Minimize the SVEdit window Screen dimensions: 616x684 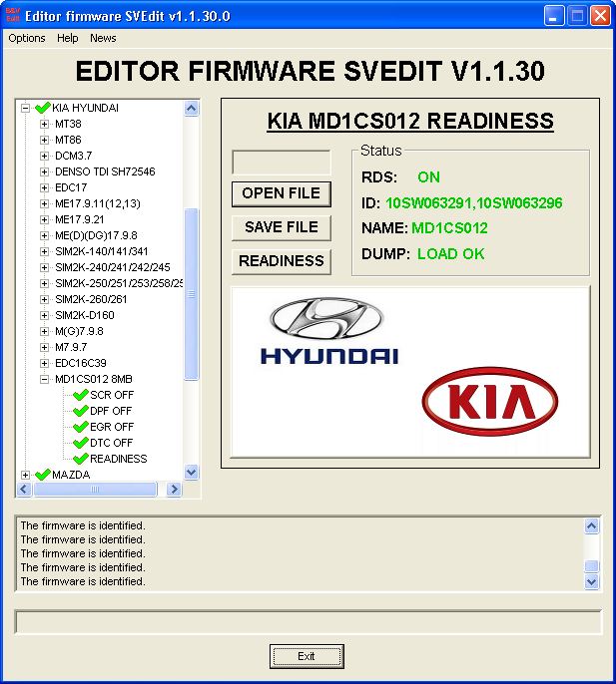pos(554,16)
